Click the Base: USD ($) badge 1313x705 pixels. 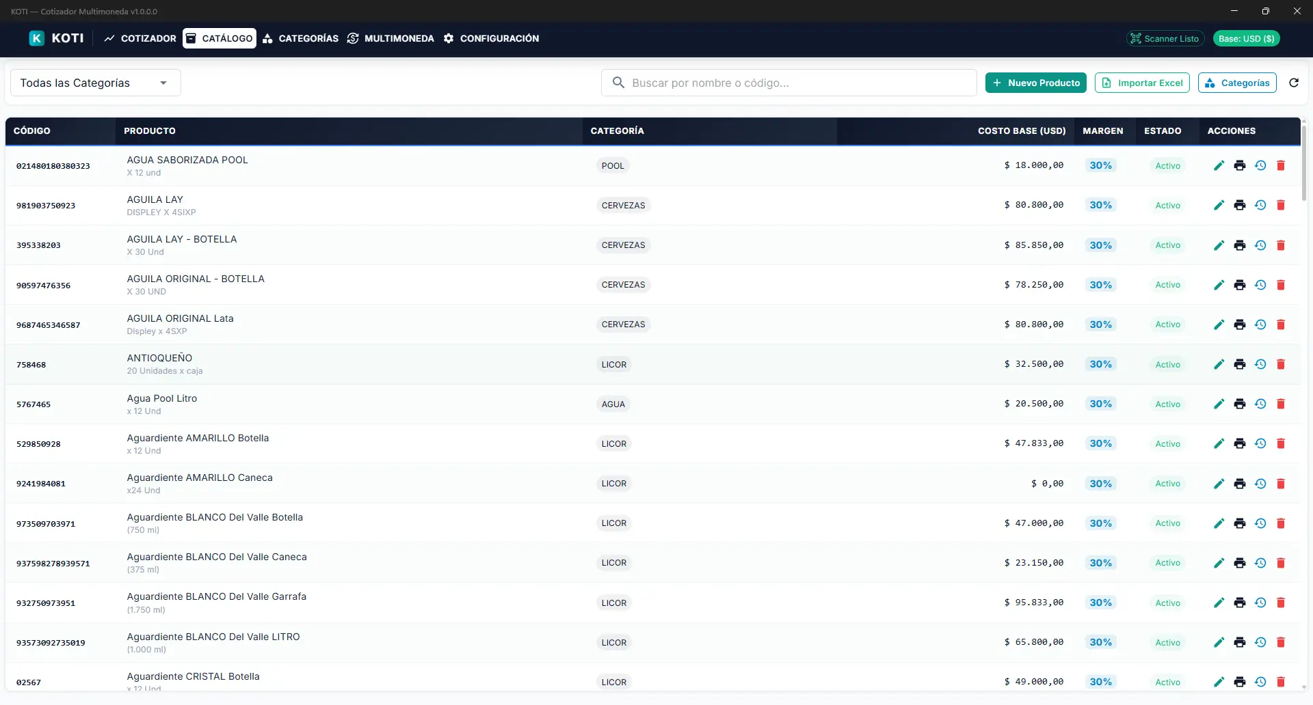[x=1246, y=38]
